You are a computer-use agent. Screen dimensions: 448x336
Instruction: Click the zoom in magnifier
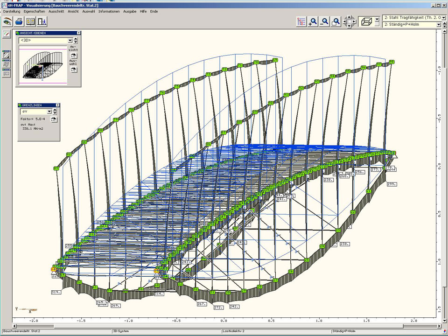click(x=313, y=21)
